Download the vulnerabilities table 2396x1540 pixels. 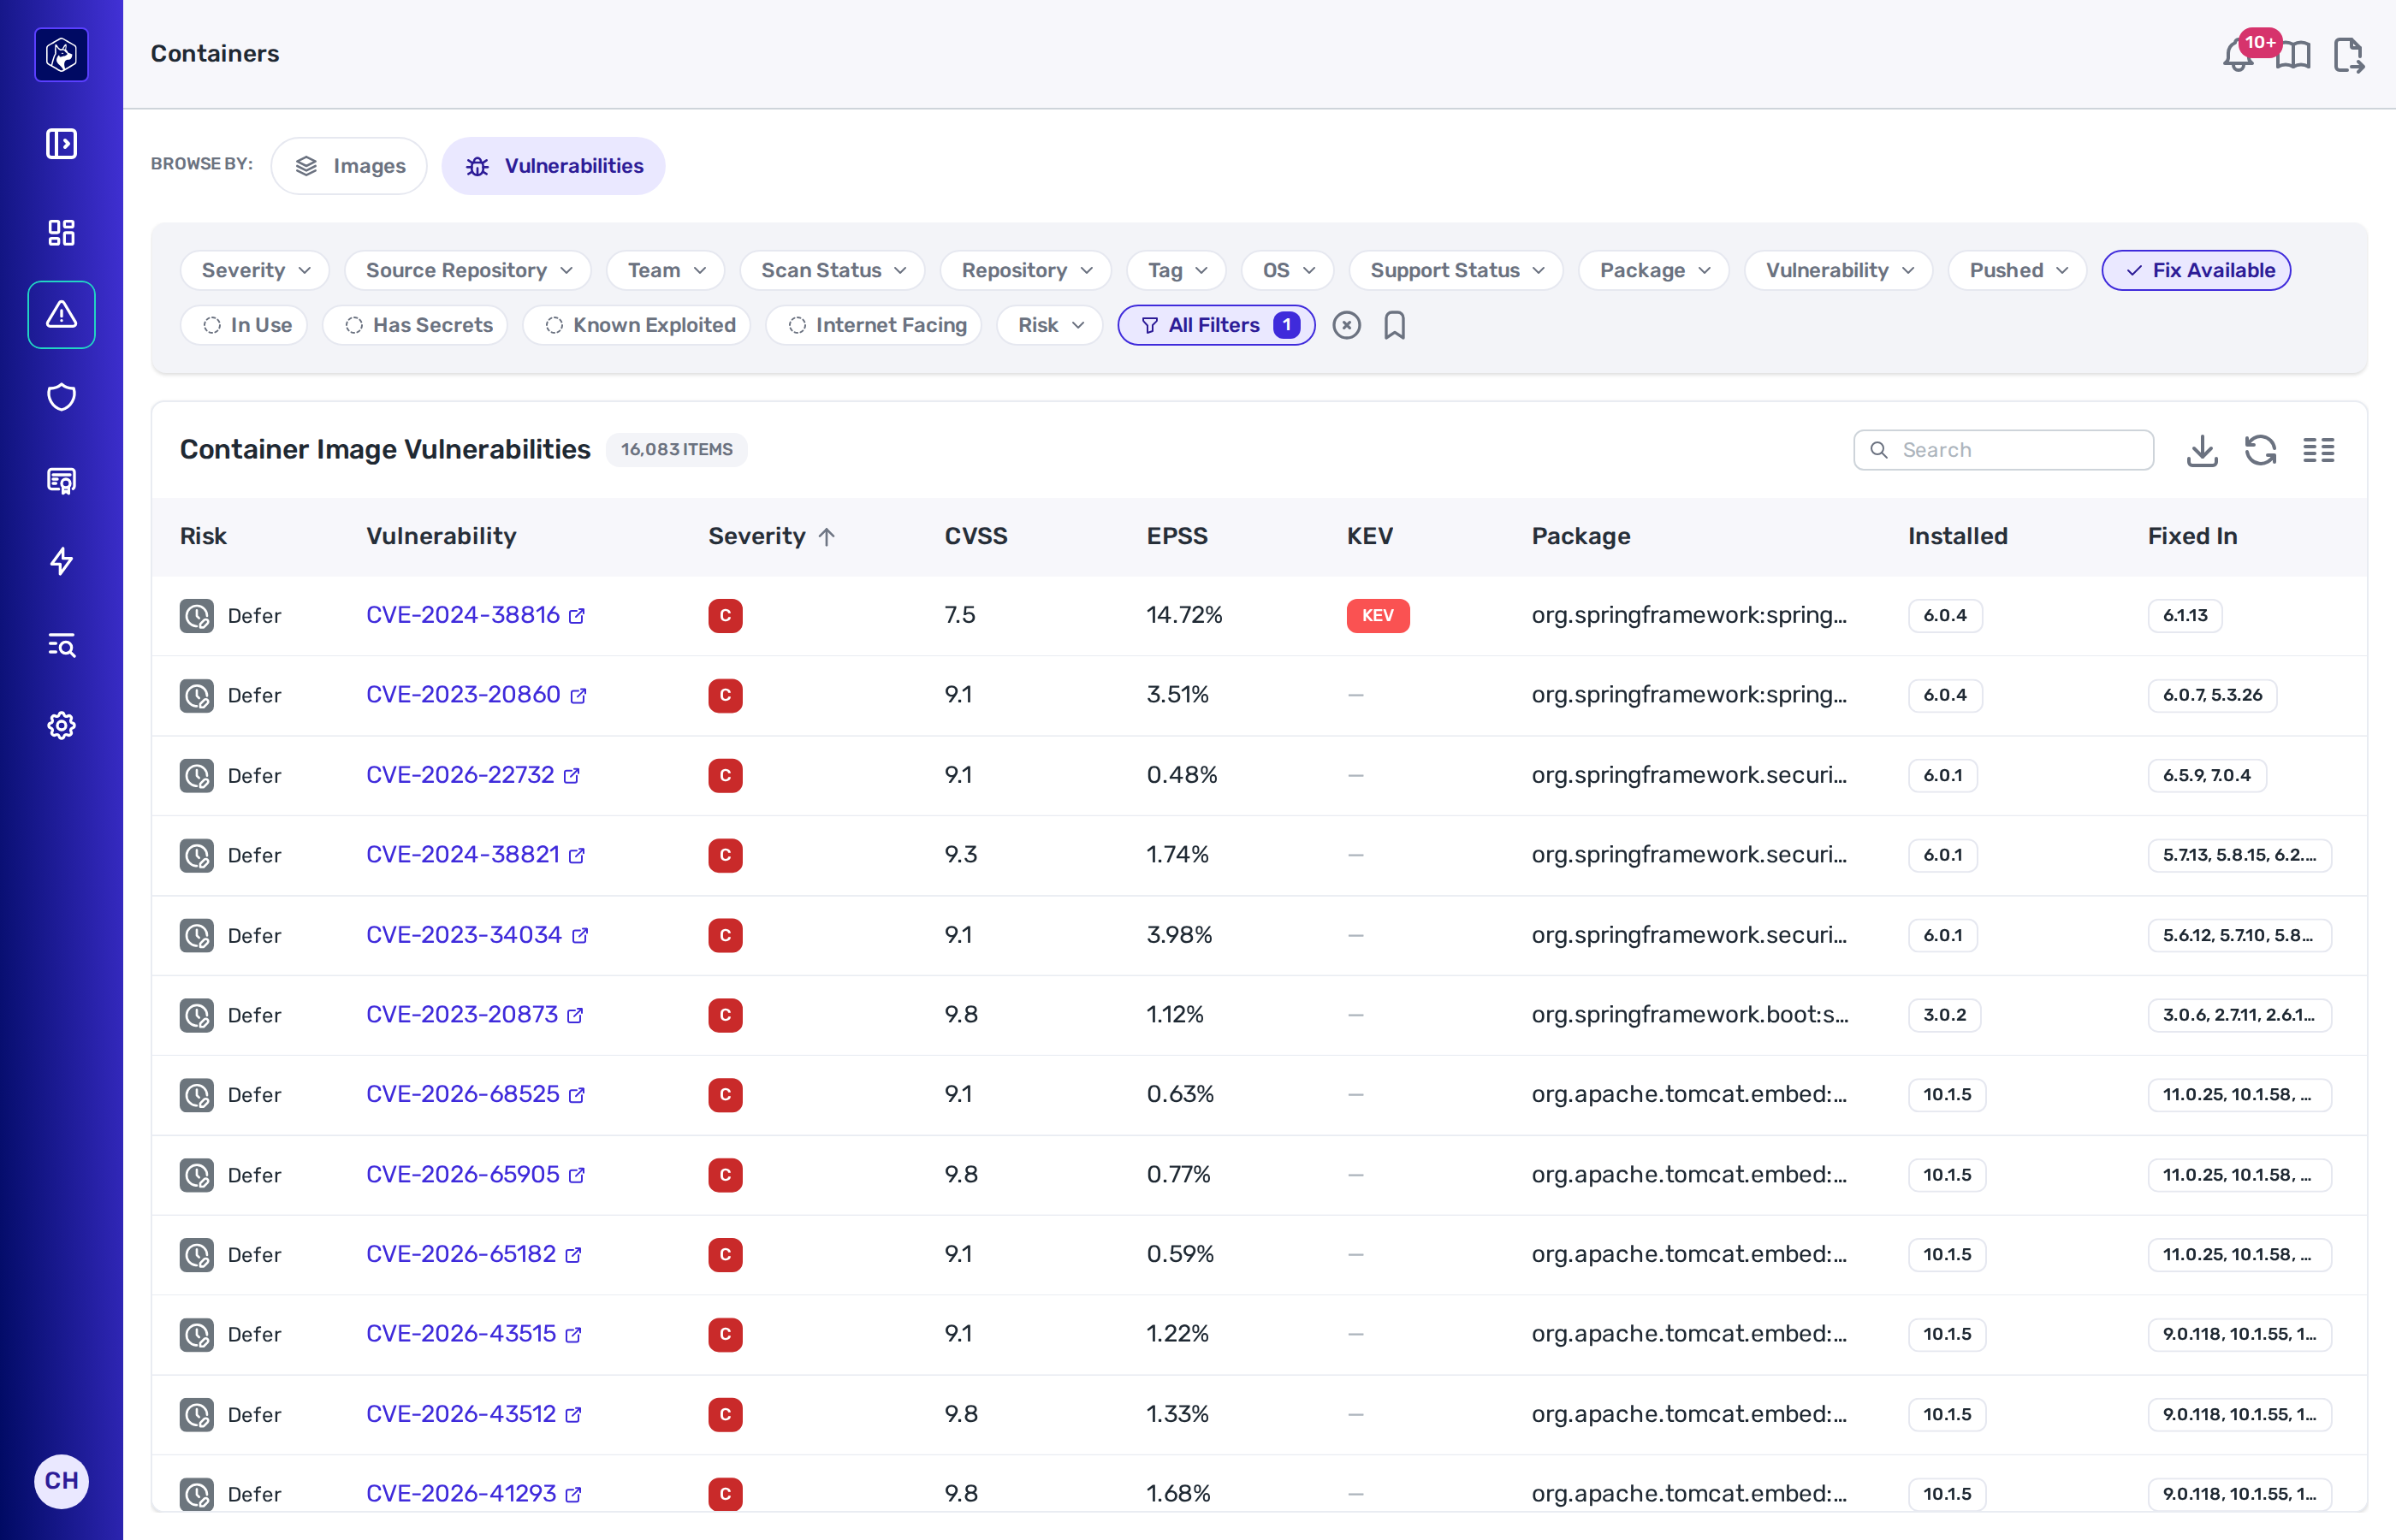click(x=2202, y=450)
